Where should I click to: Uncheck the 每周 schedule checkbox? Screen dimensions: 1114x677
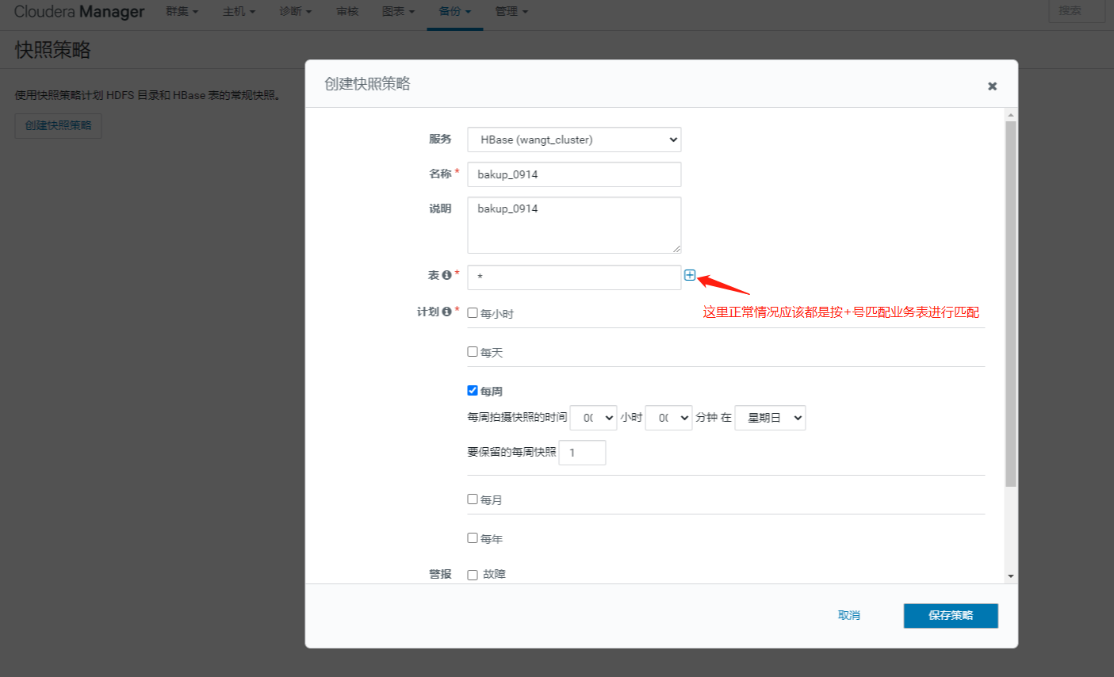point(473,391)
